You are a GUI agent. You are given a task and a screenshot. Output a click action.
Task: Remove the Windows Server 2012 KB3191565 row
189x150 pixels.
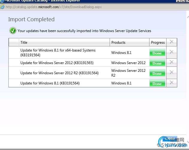(x=172, y=62)
